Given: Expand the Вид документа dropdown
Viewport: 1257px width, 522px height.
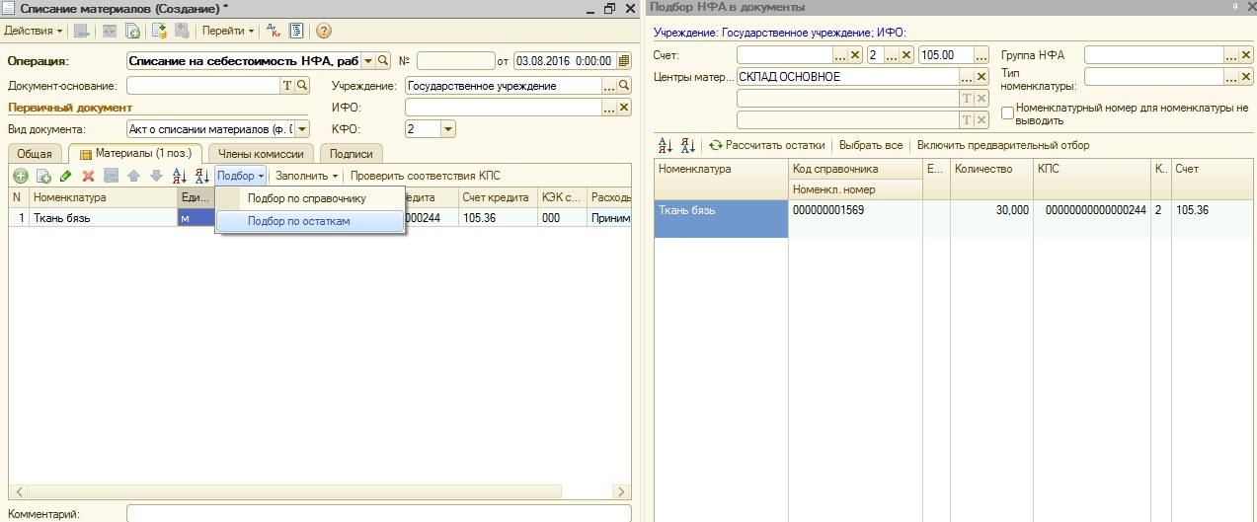Looking at the screenshot, I should (x=302, y=128).
